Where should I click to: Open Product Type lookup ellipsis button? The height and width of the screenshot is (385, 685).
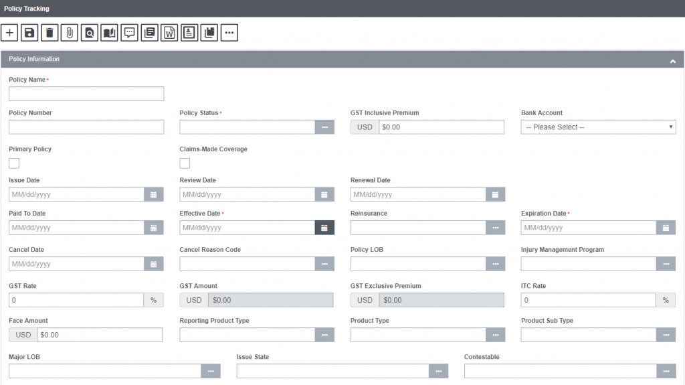point(496,335)
